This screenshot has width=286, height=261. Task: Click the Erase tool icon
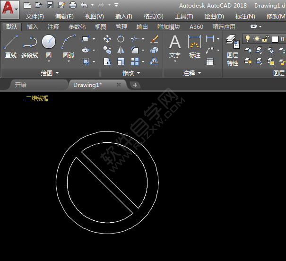tap(154, 39)
